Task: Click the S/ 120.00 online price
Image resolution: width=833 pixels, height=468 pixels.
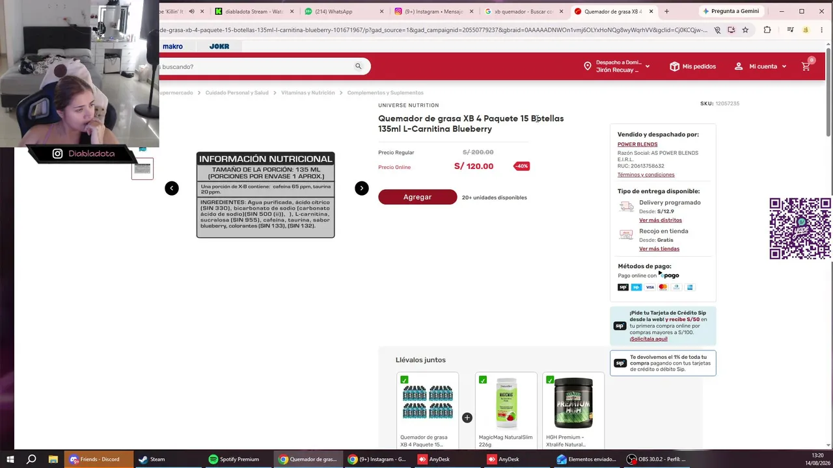Action: [474, 166]
